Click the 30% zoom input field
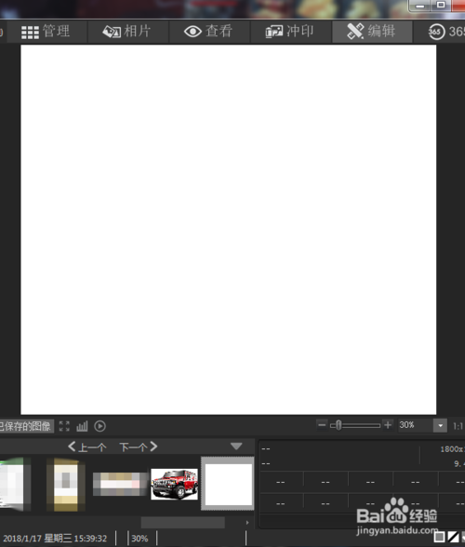This screenshot has height=547, width=465. point(415,425)
